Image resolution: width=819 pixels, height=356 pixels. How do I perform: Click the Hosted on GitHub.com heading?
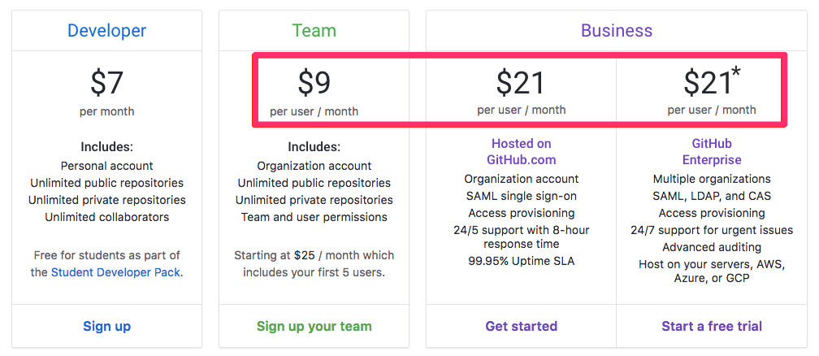[x=522, y=152]
